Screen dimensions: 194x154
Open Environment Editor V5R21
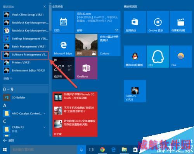point(26,70)
